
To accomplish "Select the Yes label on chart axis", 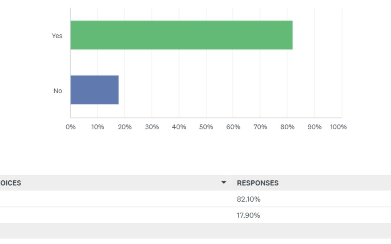I will pos(57,36).
